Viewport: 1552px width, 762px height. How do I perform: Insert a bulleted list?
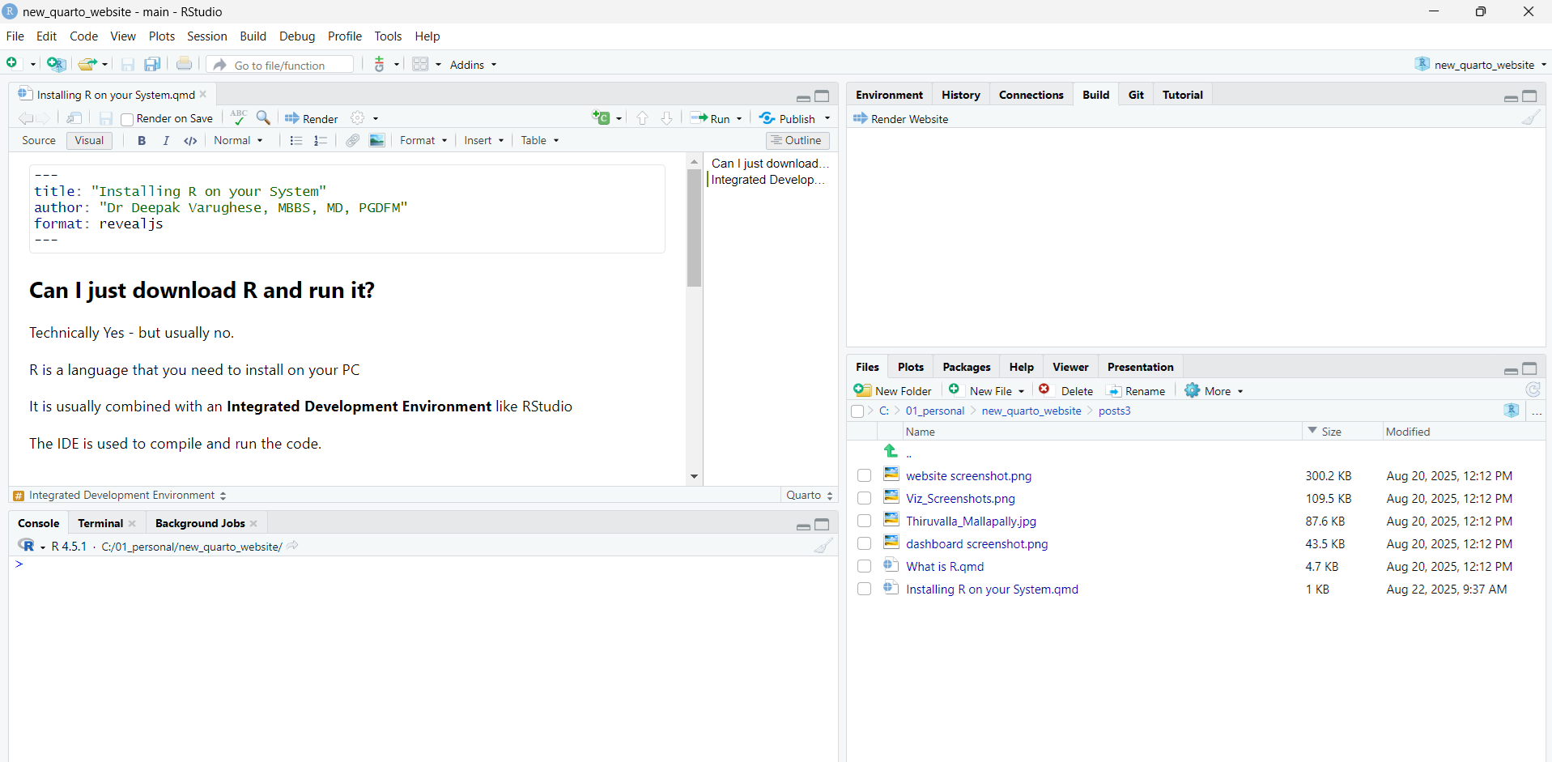pyautogui.click(x=296, y=141)
